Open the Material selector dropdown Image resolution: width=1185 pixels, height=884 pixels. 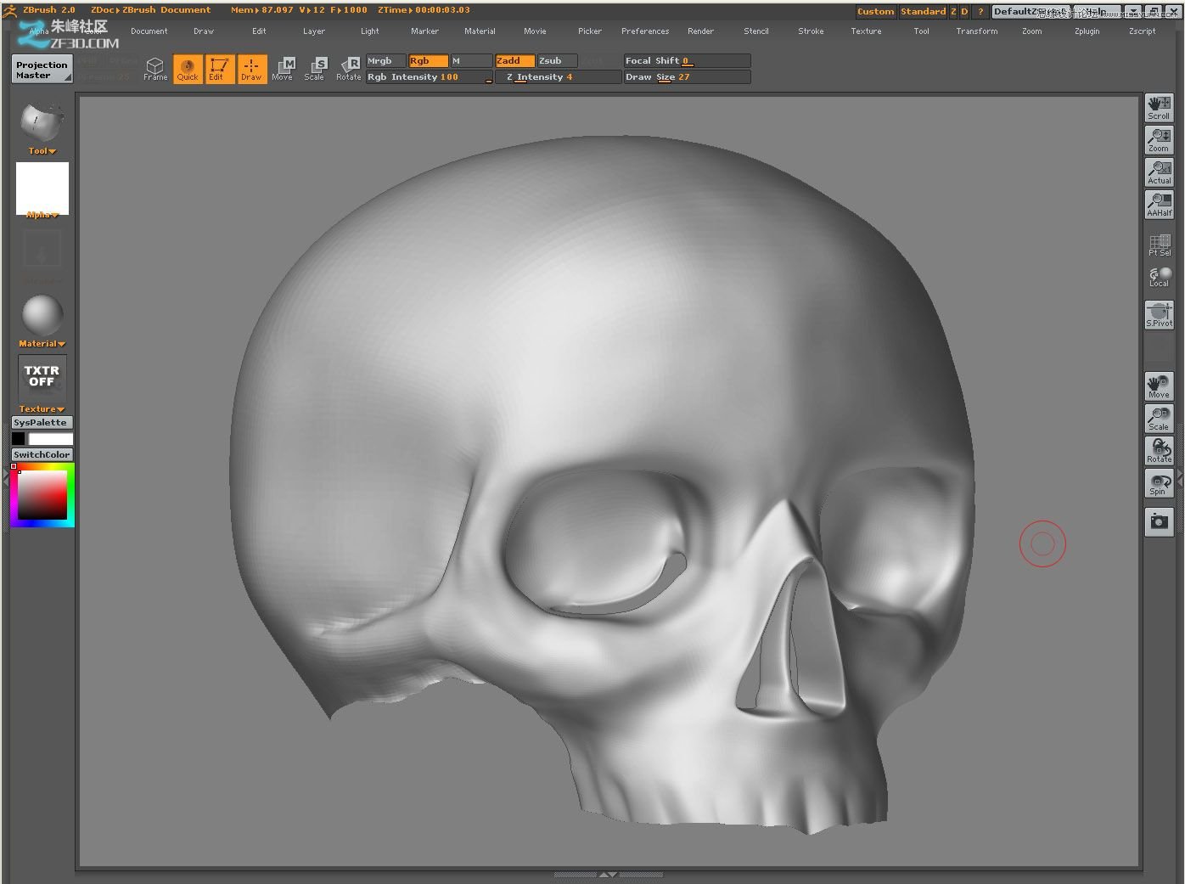coord(40,343)
